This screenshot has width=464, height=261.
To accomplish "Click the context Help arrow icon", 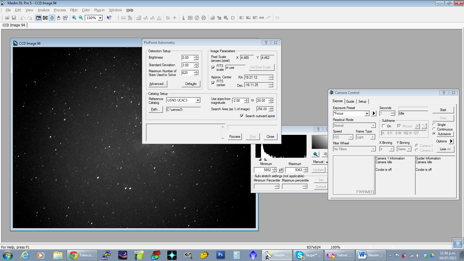I will [109, 18].
